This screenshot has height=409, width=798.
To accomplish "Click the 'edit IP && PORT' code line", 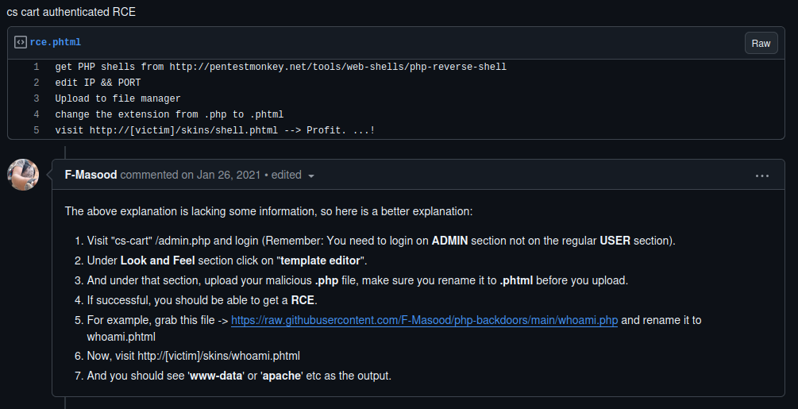I will [98, 83].
